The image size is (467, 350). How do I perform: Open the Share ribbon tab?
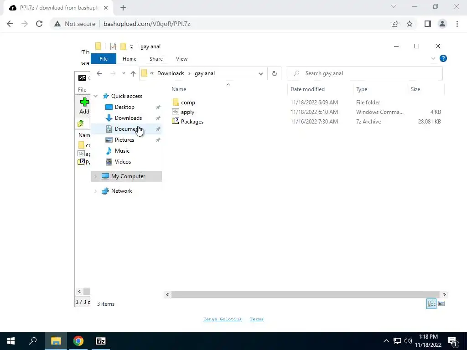click(156, 59)
